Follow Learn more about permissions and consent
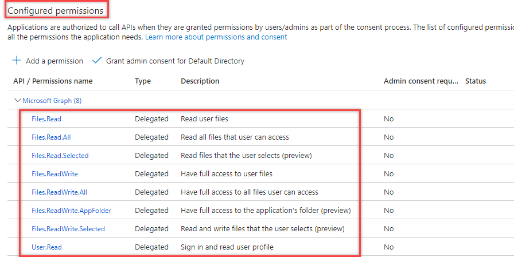 (x=216, y=37)
